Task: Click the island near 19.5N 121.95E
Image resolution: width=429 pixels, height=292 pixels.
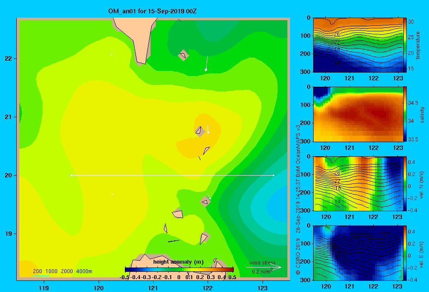Action: pyautogui.click(x=205, y=201)
